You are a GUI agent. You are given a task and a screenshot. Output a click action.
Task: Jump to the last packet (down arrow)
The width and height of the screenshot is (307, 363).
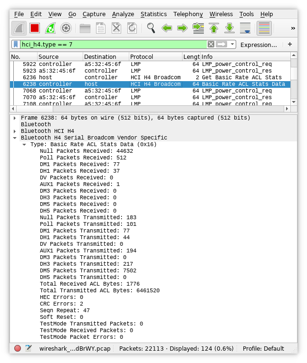click(230, 28)
